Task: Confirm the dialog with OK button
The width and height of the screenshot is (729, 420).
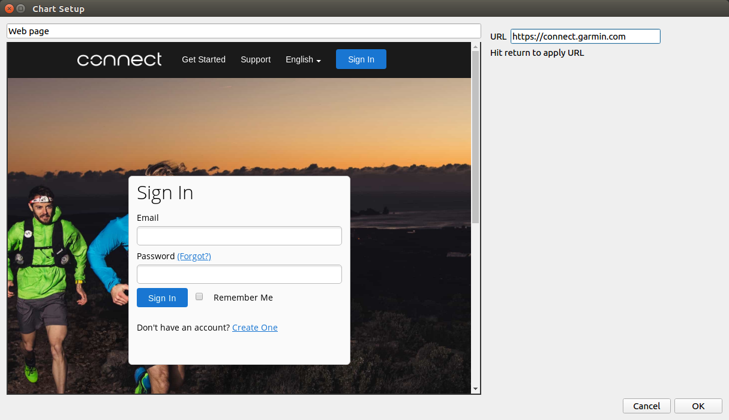Action: click(x=698, y=406)
